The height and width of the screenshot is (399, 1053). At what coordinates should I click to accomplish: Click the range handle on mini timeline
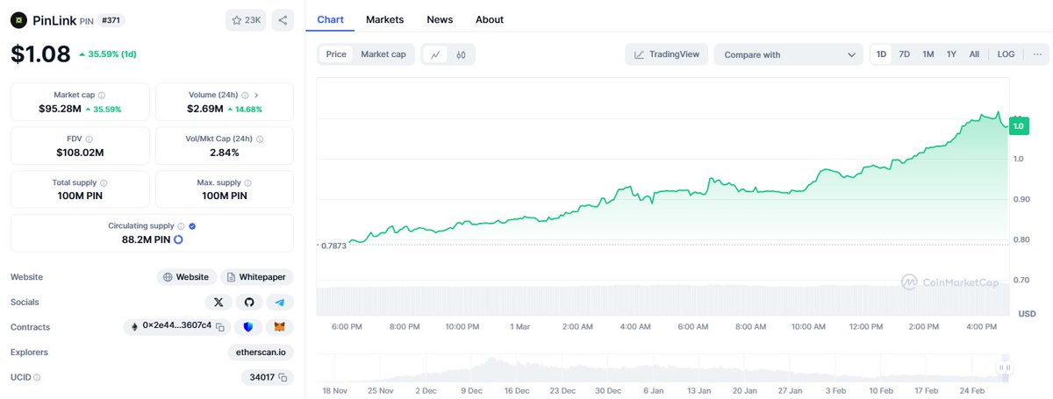1006,368
